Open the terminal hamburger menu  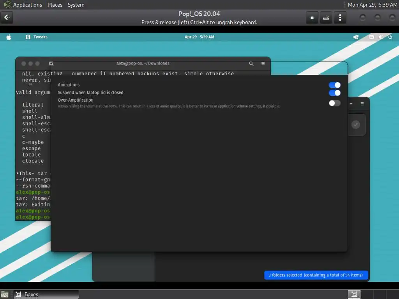tap(263, 63)
